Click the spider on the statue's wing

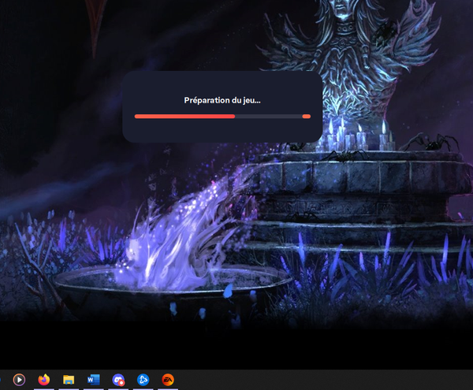pos(386,30)
